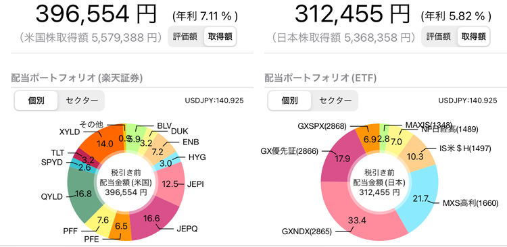The image size is (507, 247).
Task: Select JEPQ magenta slice 16.6
Action: click(x=157, y=221)
